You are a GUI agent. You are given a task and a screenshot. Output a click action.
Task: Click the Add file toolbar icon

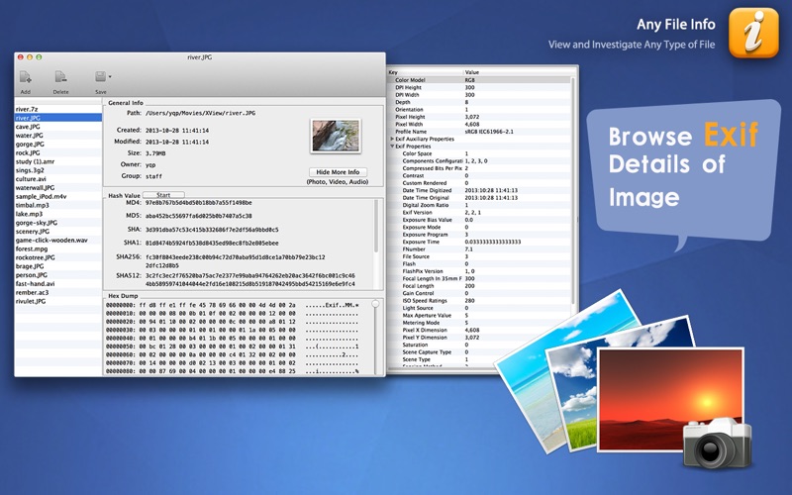click(x=26, y=77)
